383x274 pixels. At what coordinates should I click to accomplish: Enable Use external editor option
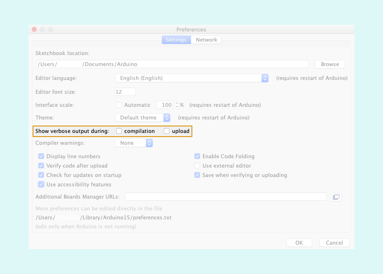coord(197,166)
